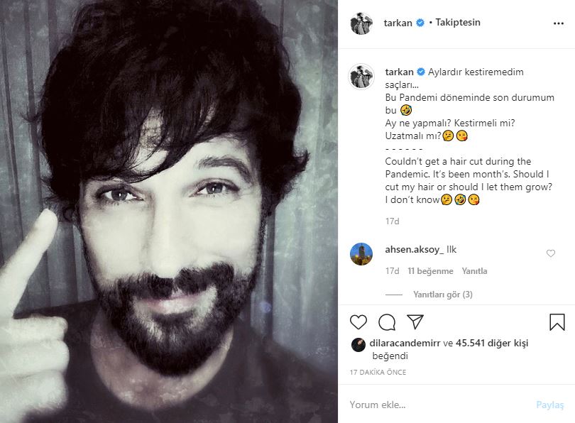The height and width of the screenshot is (423, 575).
Task: Click tarkan avatar beside the caption
Action: point(361,77)
